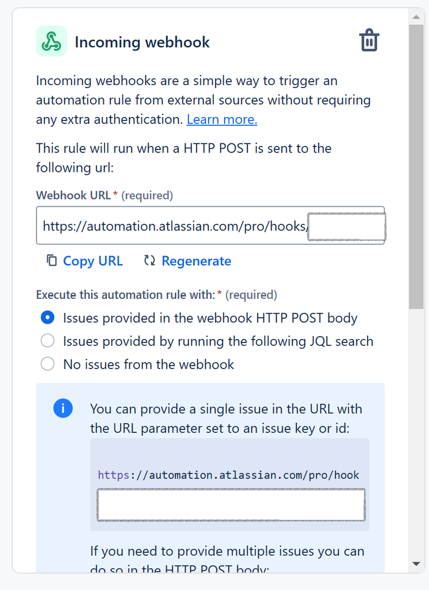The image size is (429, 590).
Task: Click the Incoming webhook heading text
Action: tap(142, 42)
